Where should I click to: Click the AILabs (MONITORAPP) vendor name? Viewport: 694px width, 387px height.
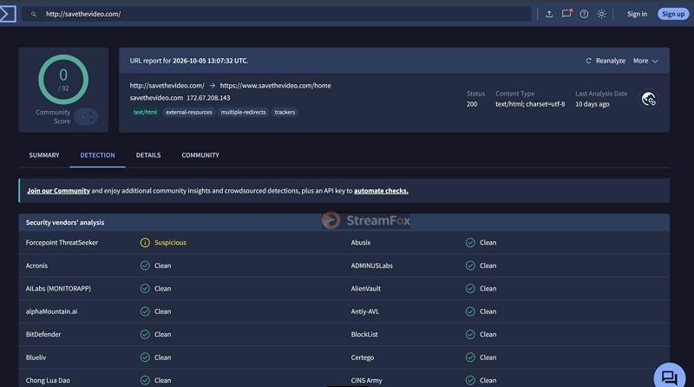58,289
